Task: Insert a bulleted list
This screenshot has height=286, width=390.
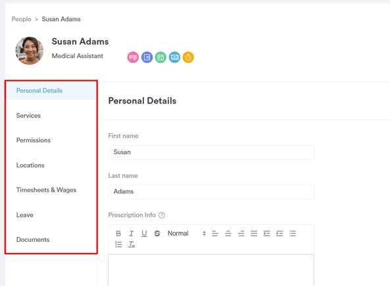Action: coord(293,233)
